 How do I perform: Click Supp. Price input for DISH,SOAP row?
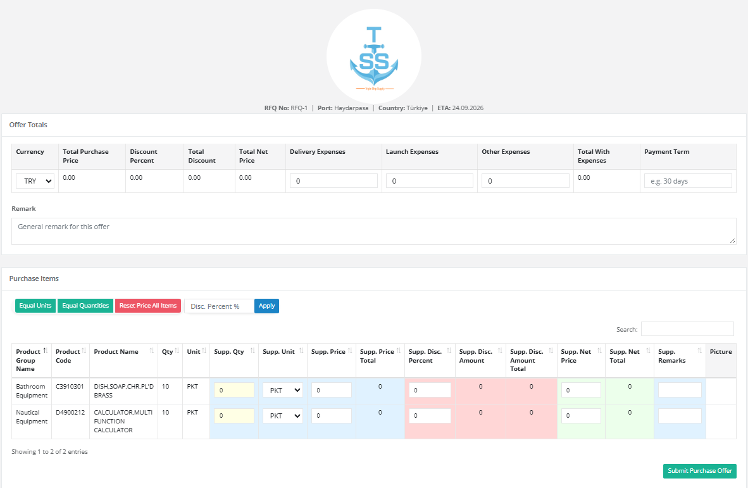(x=332, y=390)
